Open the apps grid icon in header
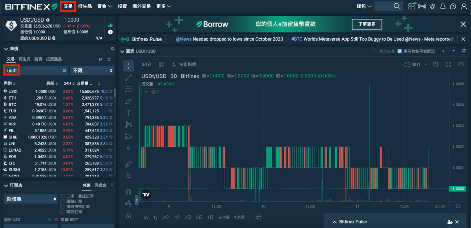The height and width of the screenshot is (228, 471). (411, 6)
